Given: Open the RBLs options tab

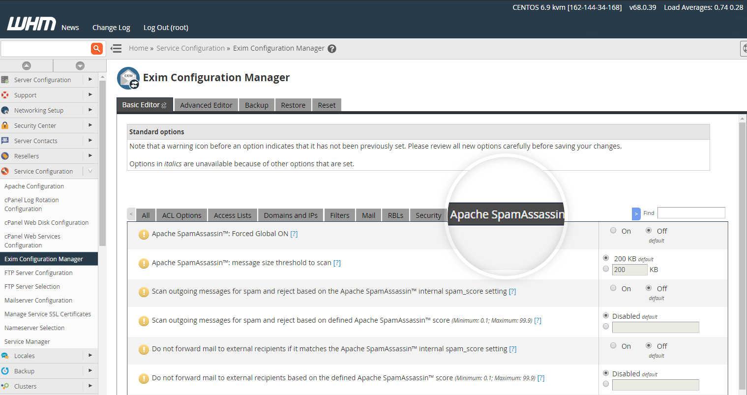Looking at the screenshot, I should (x=395, y=215).
